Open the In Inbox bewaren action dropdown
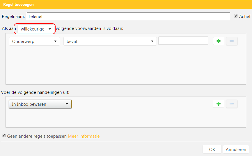This screenshot has height=156, width=252. [x=40, y=104]
